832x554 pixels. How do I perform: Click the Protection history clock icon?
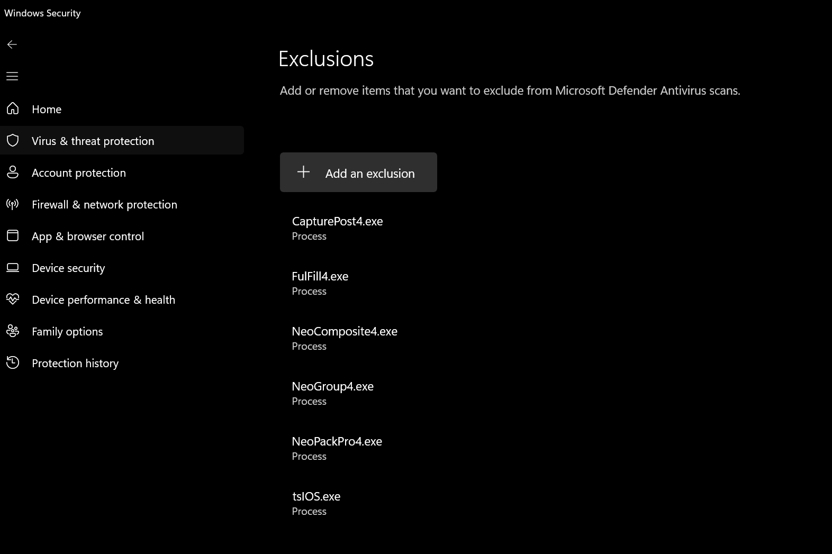click(x=13, y=362)
